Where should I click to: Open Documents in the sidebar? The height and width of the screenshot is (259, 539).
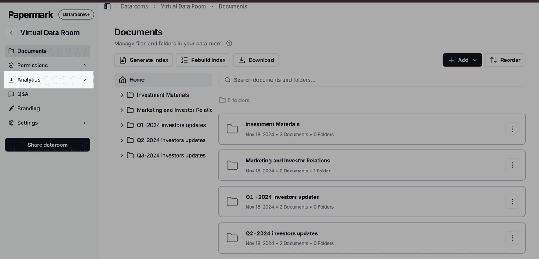[x=48, y=51]
